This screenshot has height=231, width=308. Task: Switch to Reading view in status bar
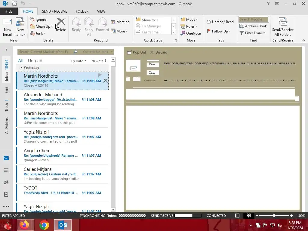coord(248,216)
